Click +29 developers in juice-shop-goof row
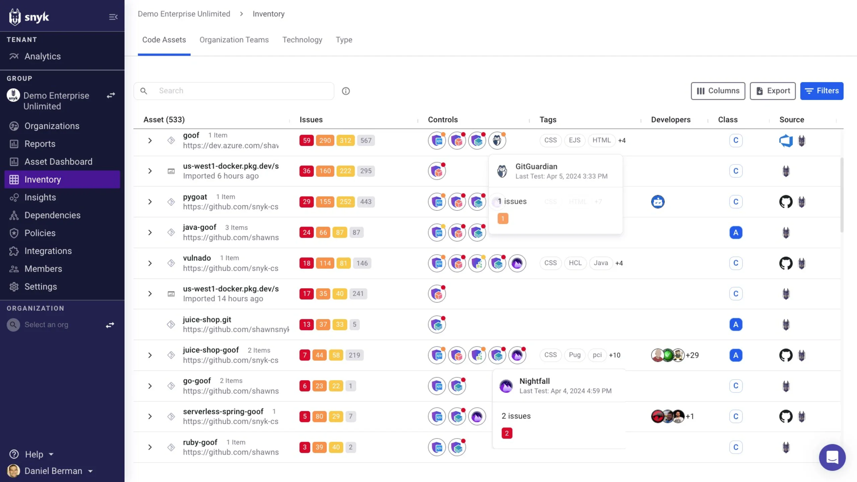The height and width of the screenshot is (482, 857). 692,355
